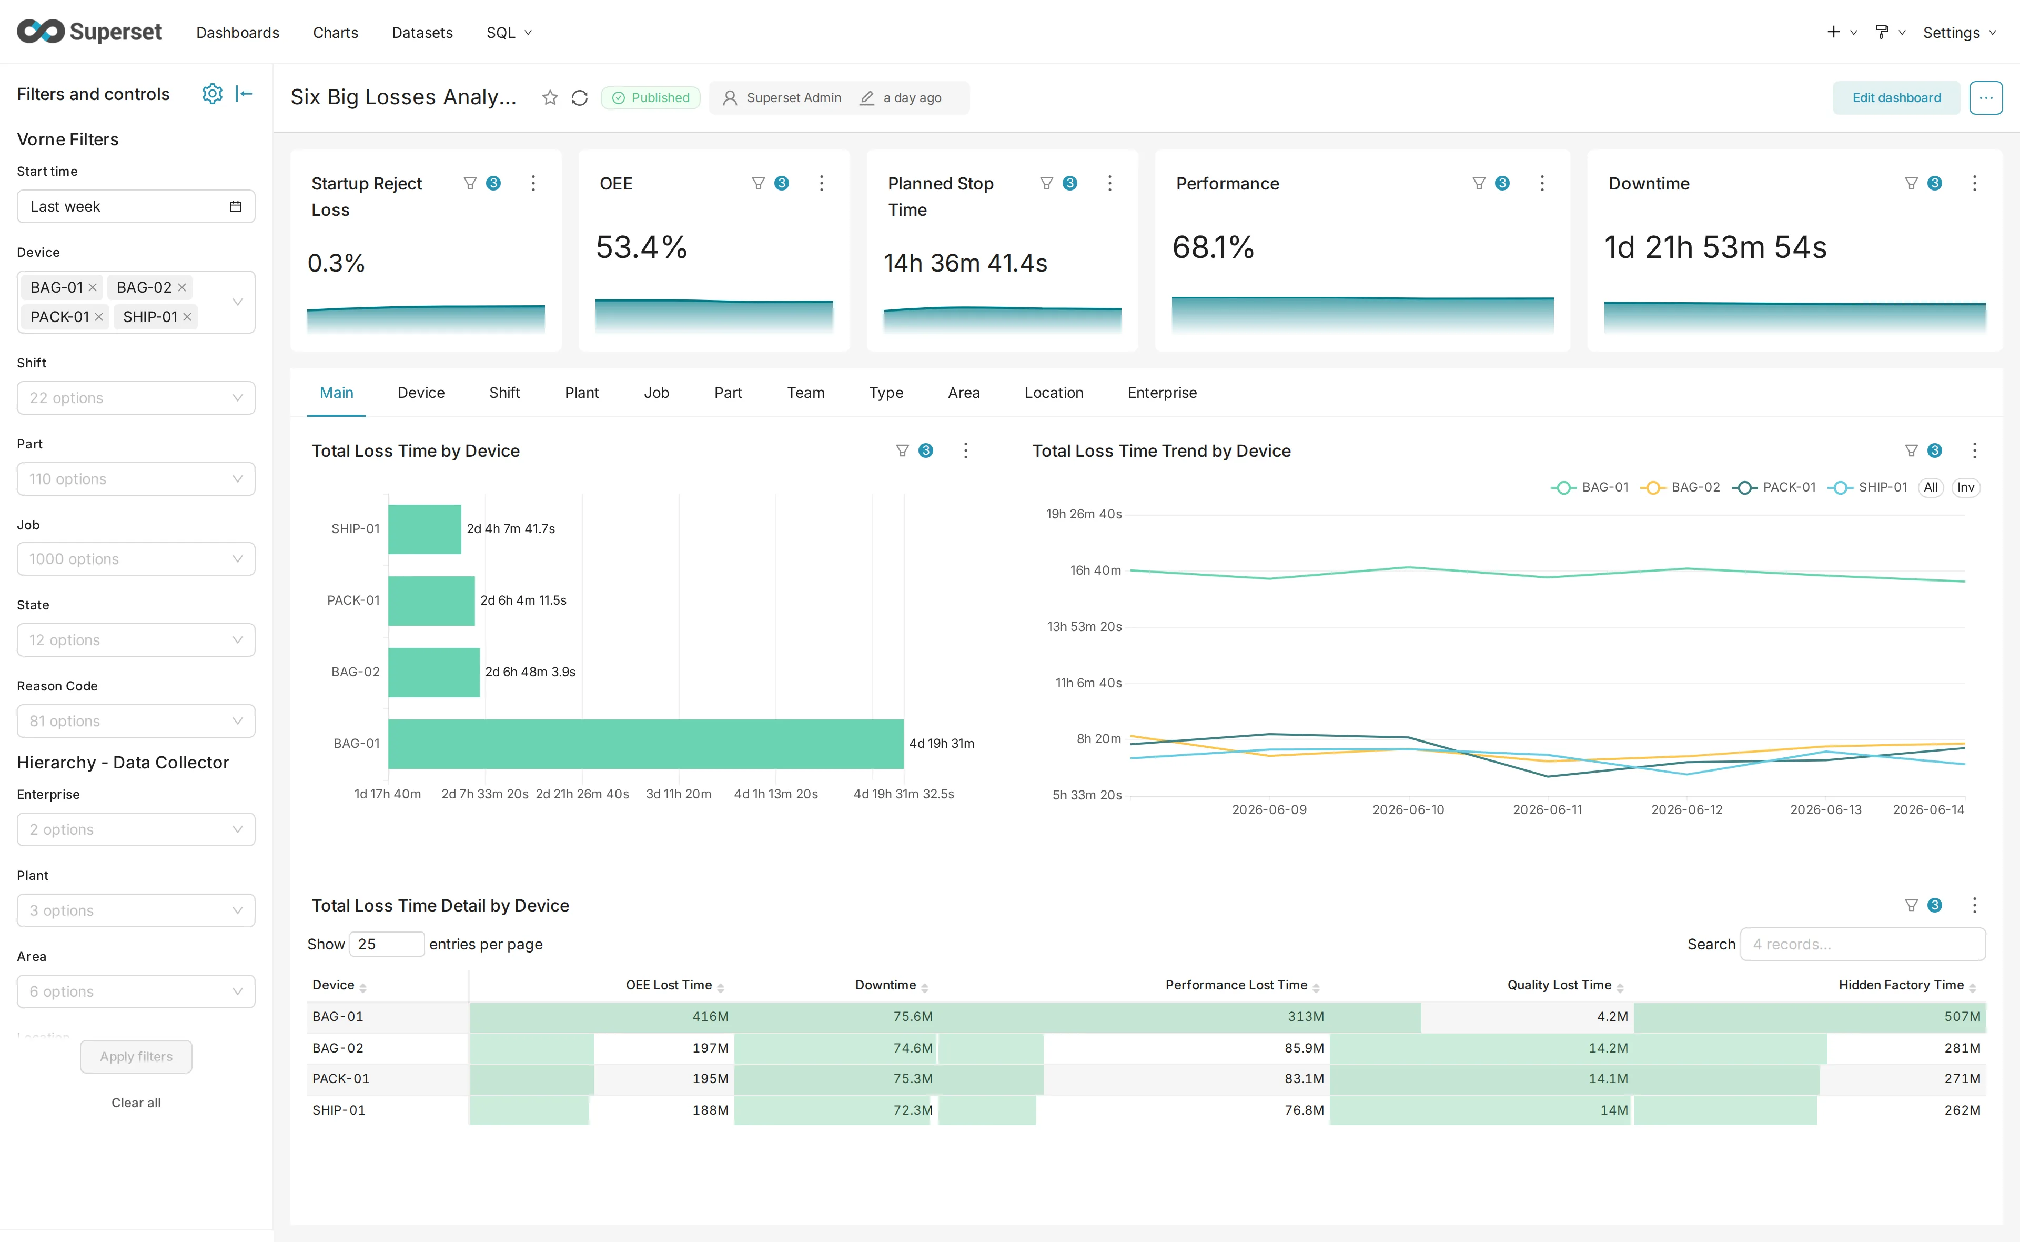
Task: Click Clear all filters link
Action: coord(136,1103)
